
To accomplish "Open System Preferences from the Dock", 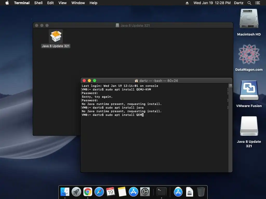I will 145,192.
